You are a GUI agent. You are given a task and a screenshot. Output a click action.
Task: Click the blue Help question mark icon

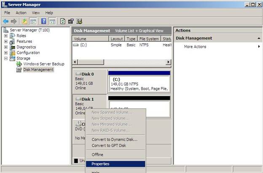[x=43, y=21]
